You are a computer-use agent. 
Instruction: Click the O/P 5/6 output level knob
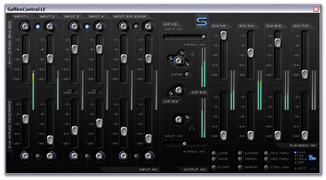coord(178,90)
